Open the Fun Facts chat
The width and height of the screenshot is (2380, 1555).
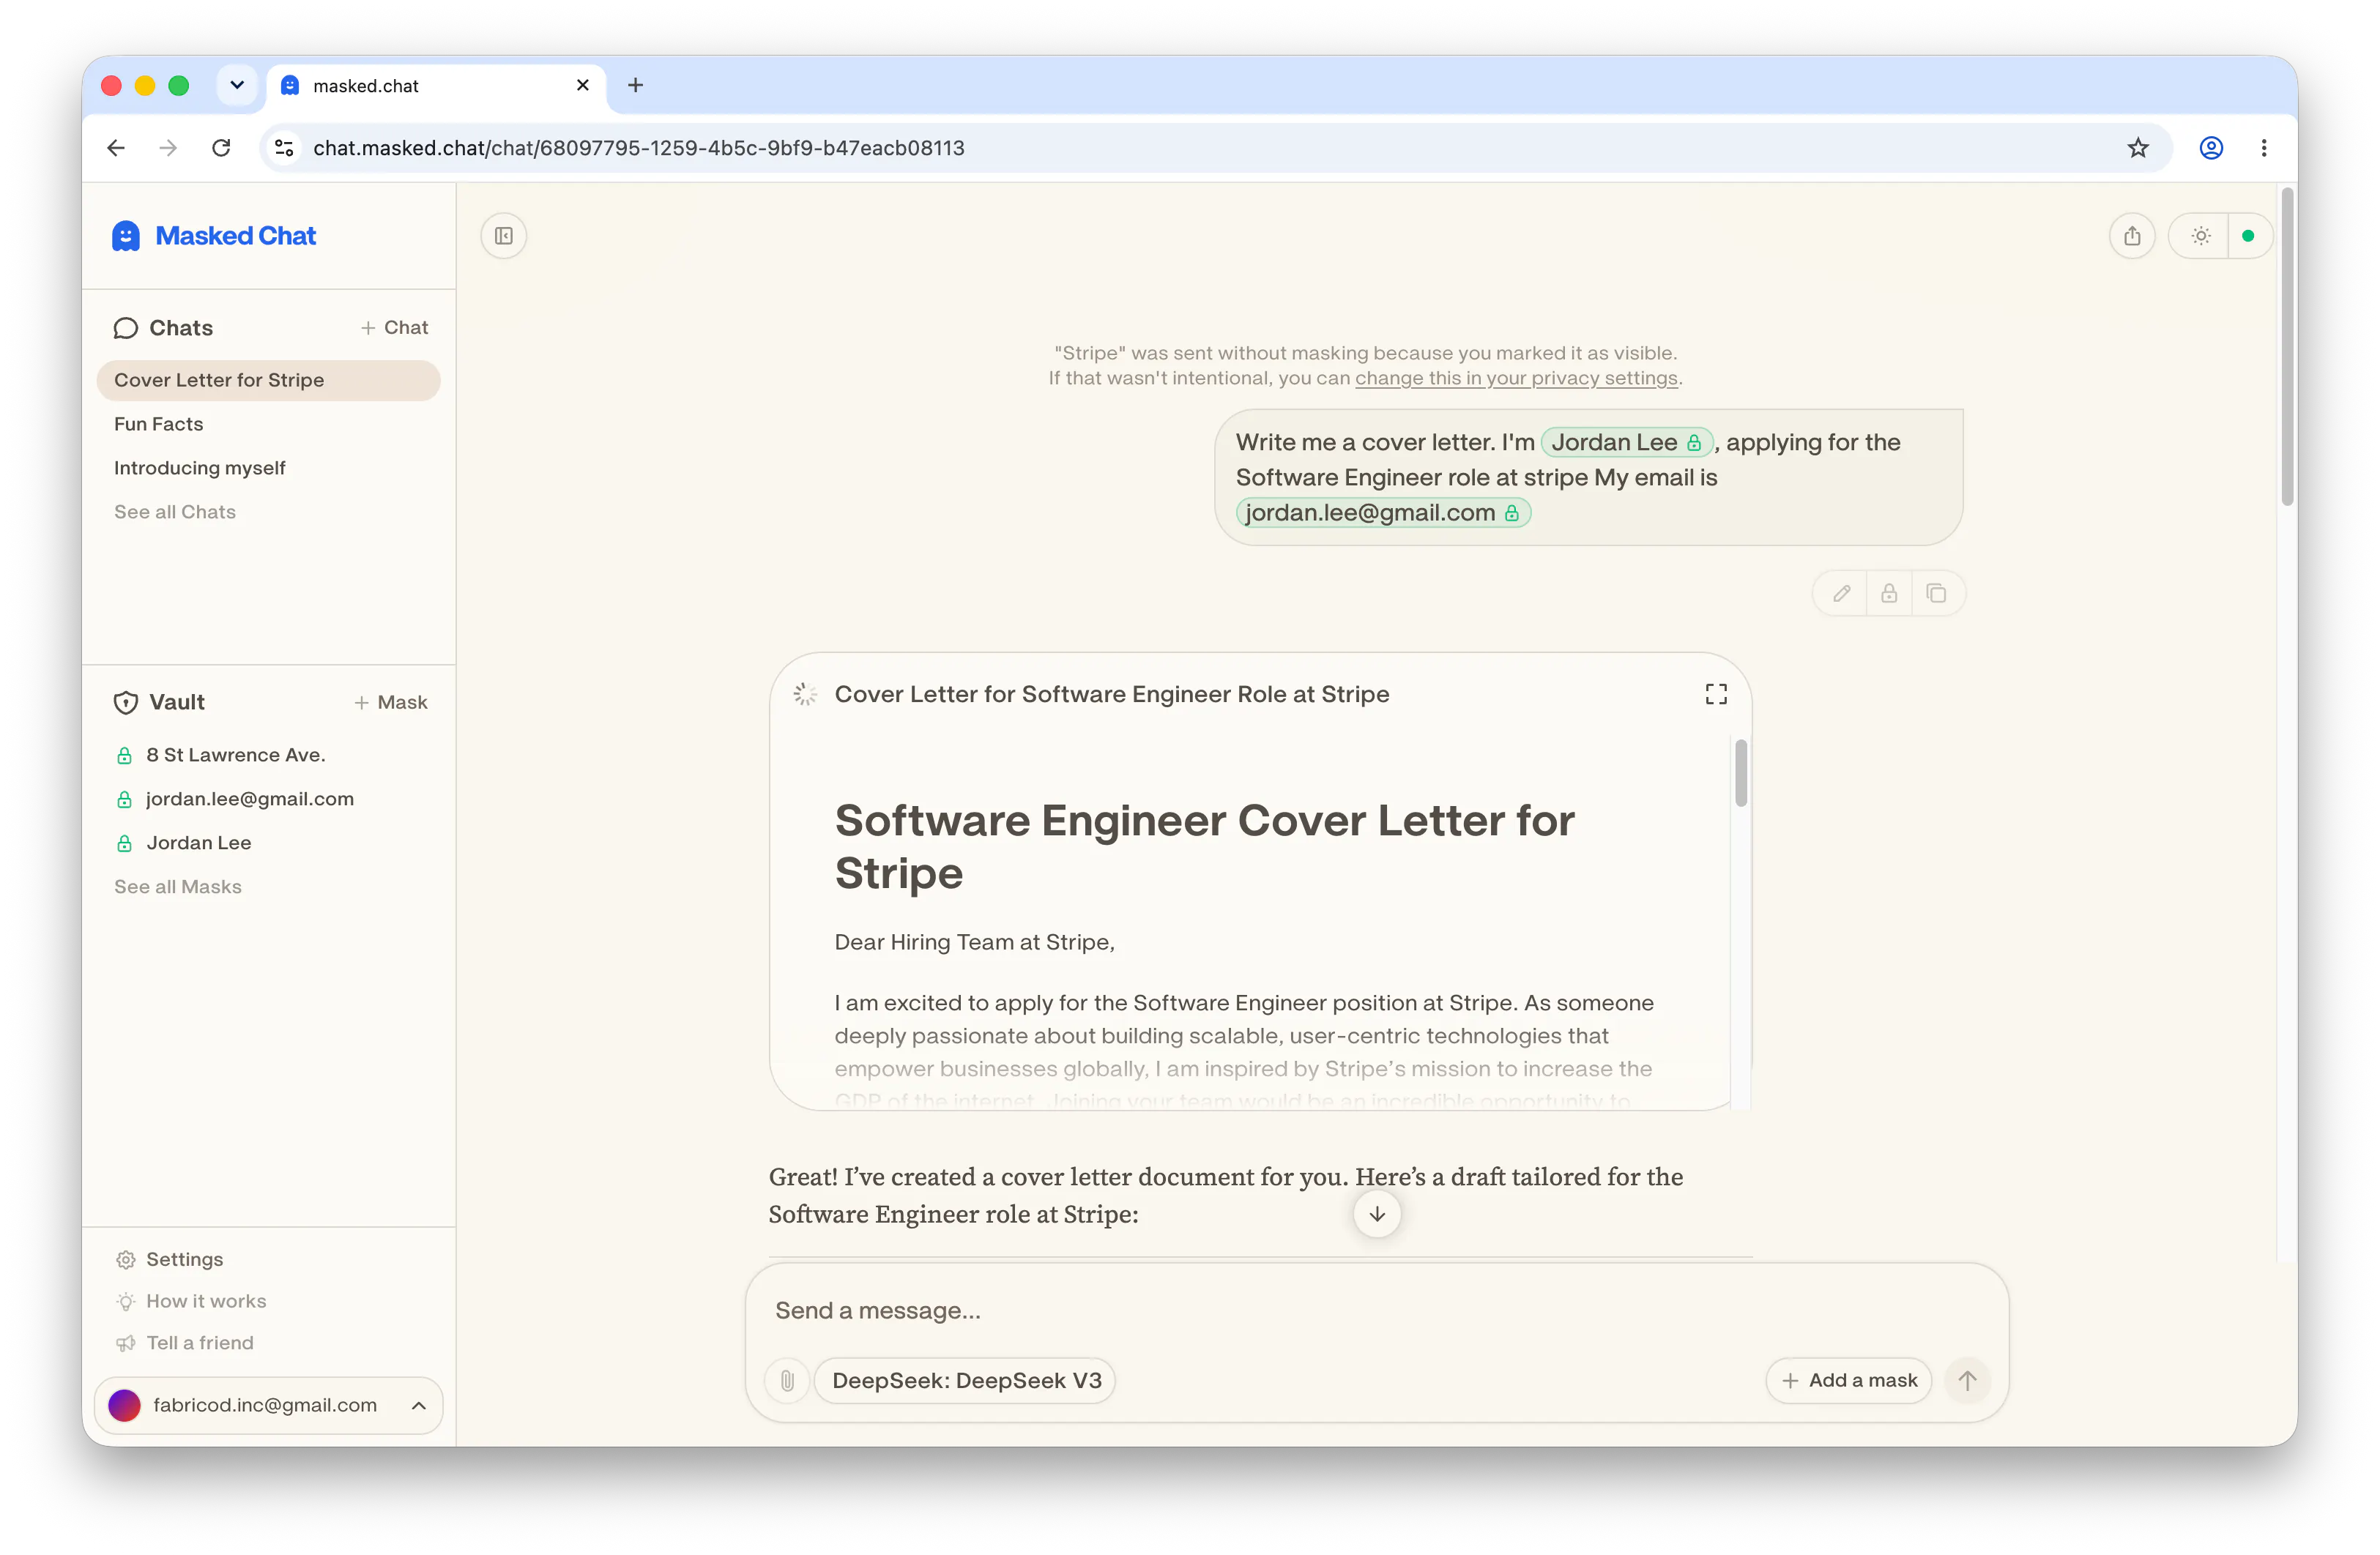click(158, 424)
